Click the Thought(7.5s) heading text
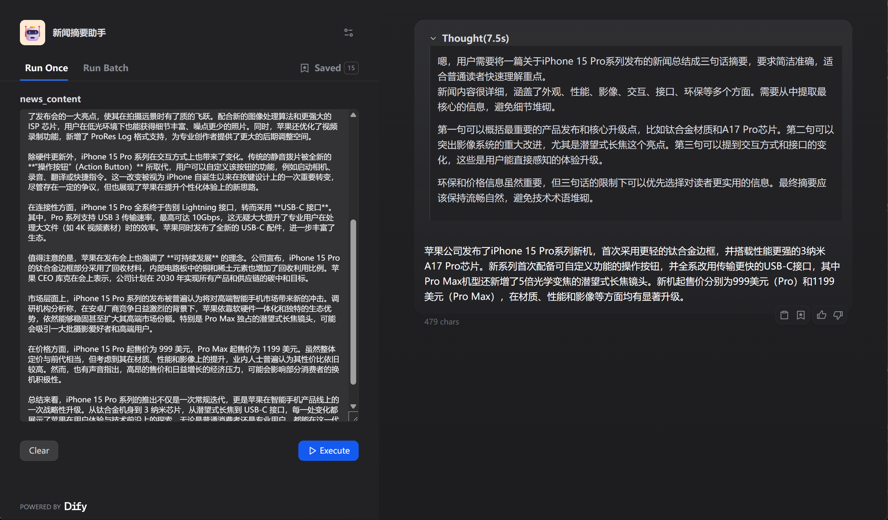 pos(475,38)
